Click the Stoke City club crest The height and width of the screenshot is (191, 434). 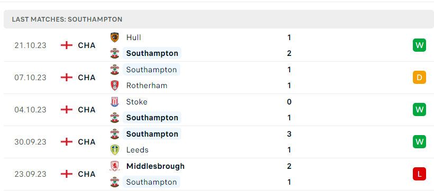point(114,102)
